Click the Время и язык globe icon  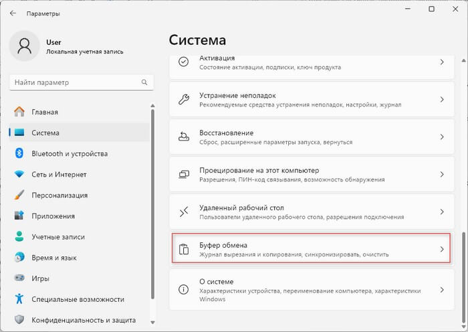pos(19,257)
